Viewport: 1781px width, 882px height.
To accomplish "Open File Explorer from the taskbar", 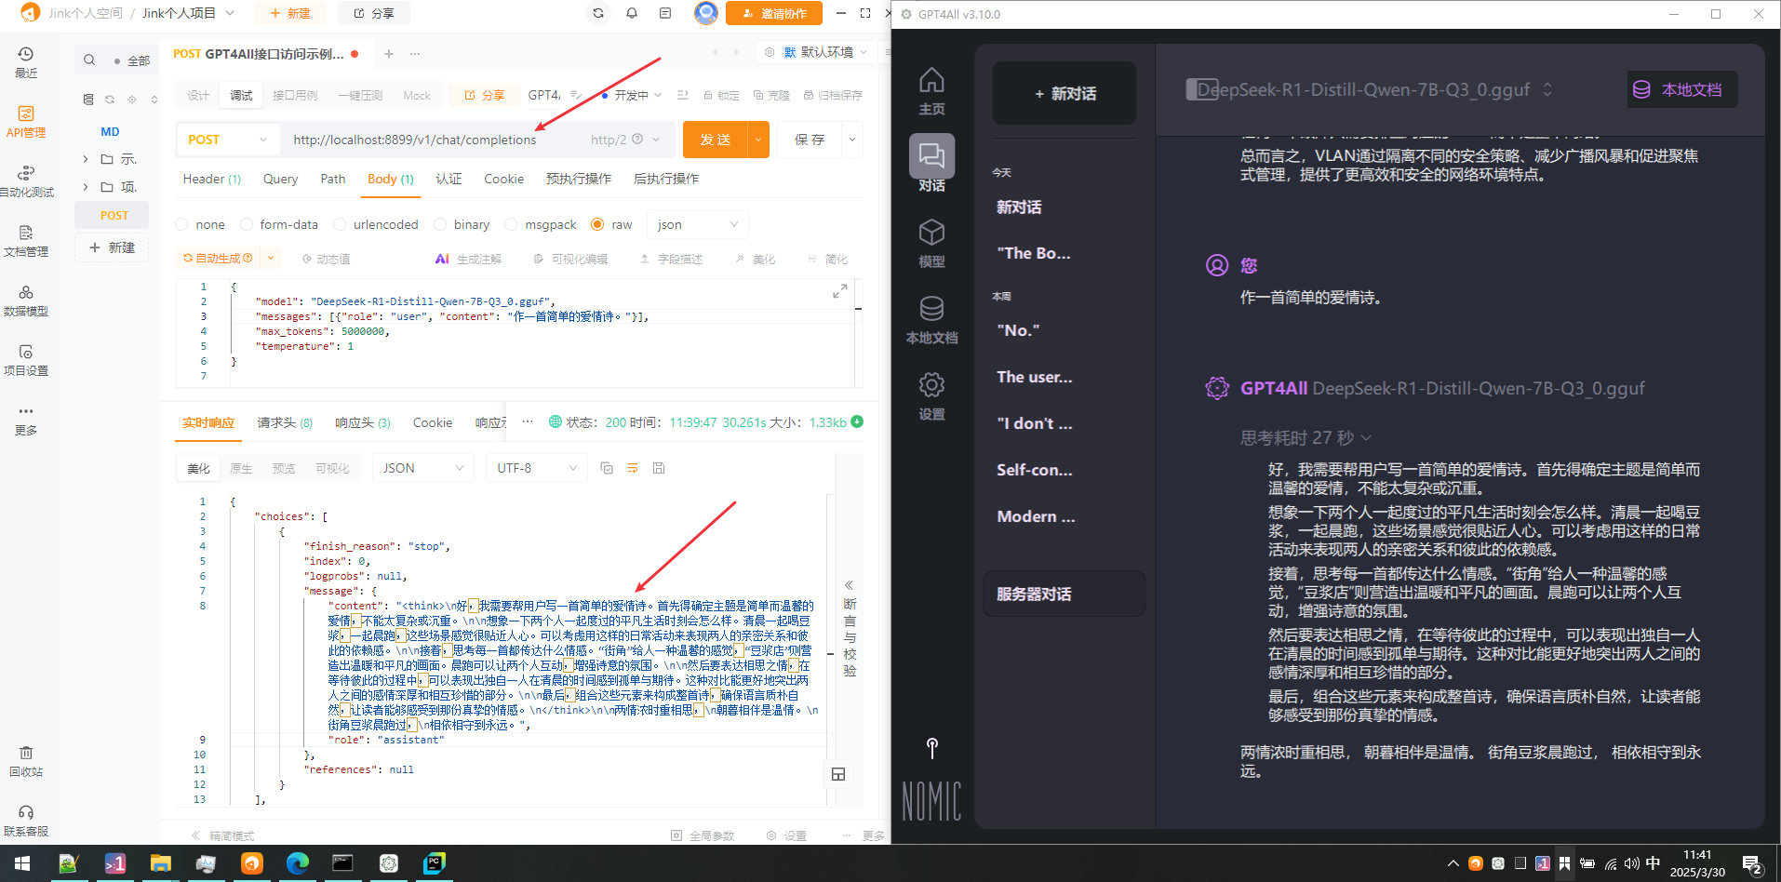I will (x=161, y=863).
